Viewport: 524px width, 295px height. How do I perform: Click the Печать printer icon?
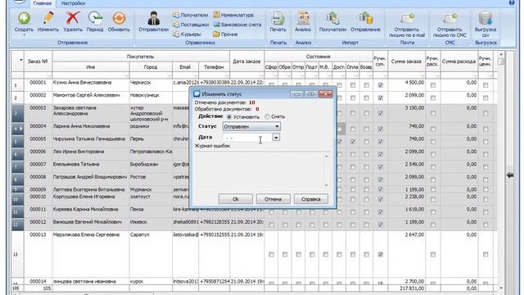coord(278,18)
